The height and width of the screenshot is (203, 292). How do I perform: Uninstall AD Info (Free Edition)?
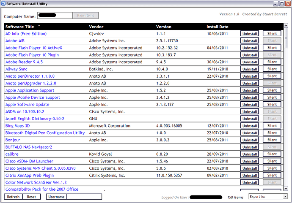pyautogui.click(x=250, y=34)
